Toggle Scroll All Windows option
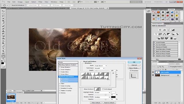 pos(11,5)
